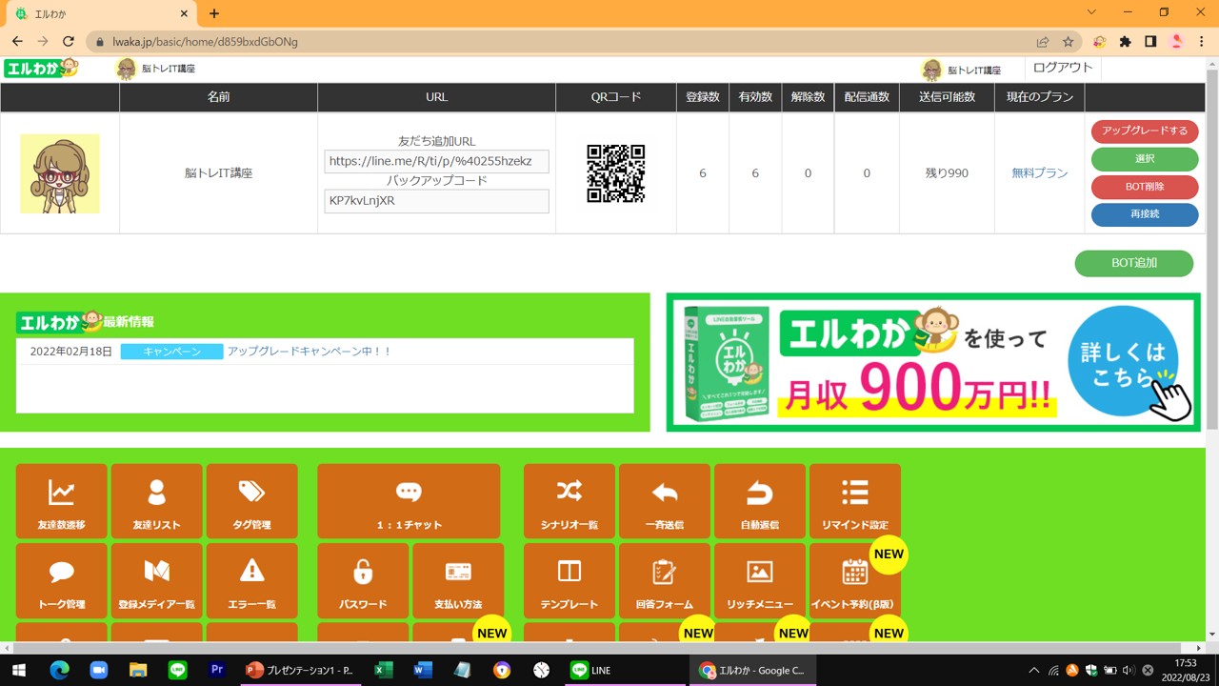1219x686 pixels.
Task: Open the 自動返信 tile
Action: (x=760, y=501)
